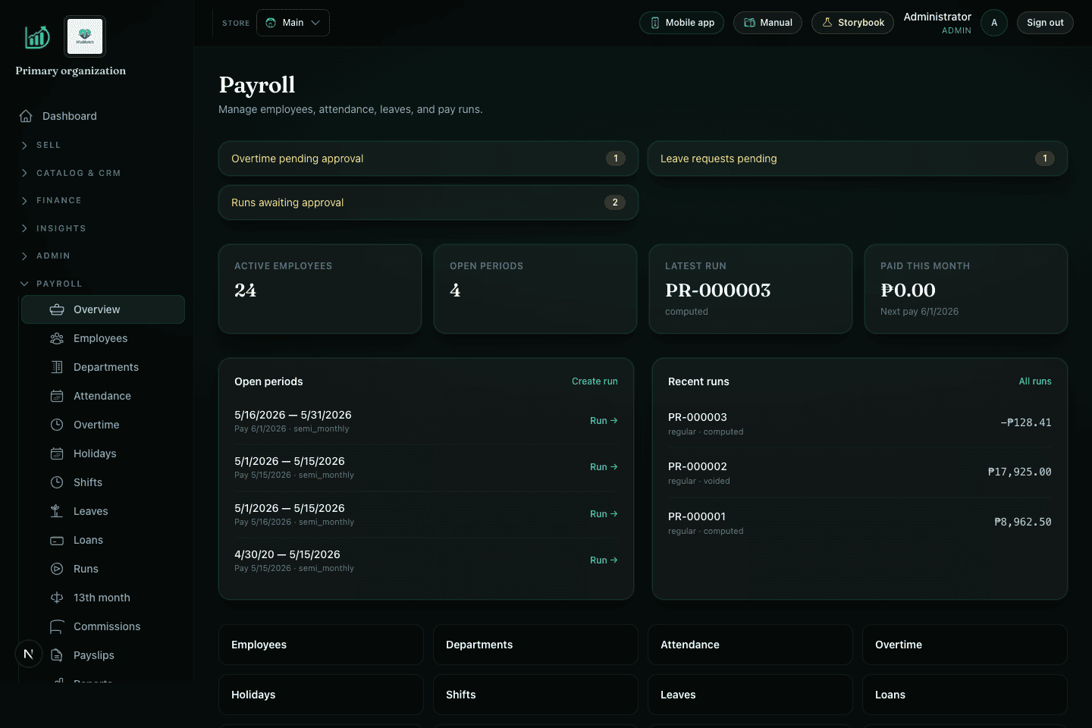Go to Employees in sidebar menu
This screenshot has height=728, width=1092.
[103, 338]
